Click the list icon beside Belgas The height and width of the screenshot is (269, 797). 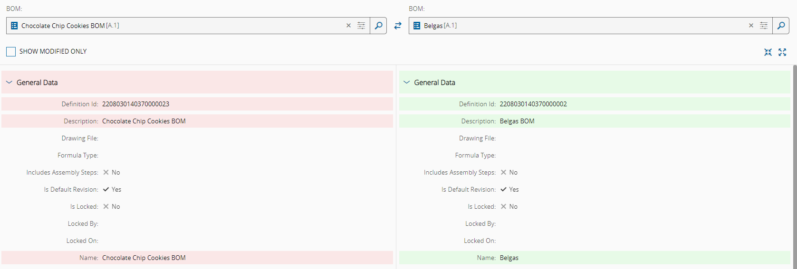click(417, 26)
